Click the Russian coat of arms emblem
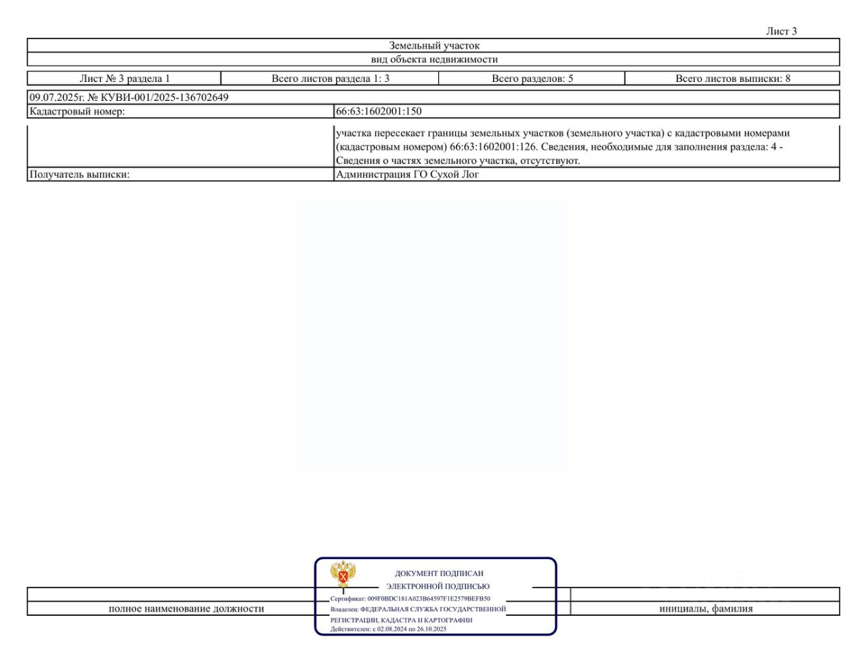The image size is (867, 670). click(343, 575)
